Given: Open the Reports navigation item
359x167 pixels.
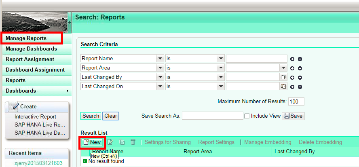Looking at the screenshot, I should (x=37, y=80).
